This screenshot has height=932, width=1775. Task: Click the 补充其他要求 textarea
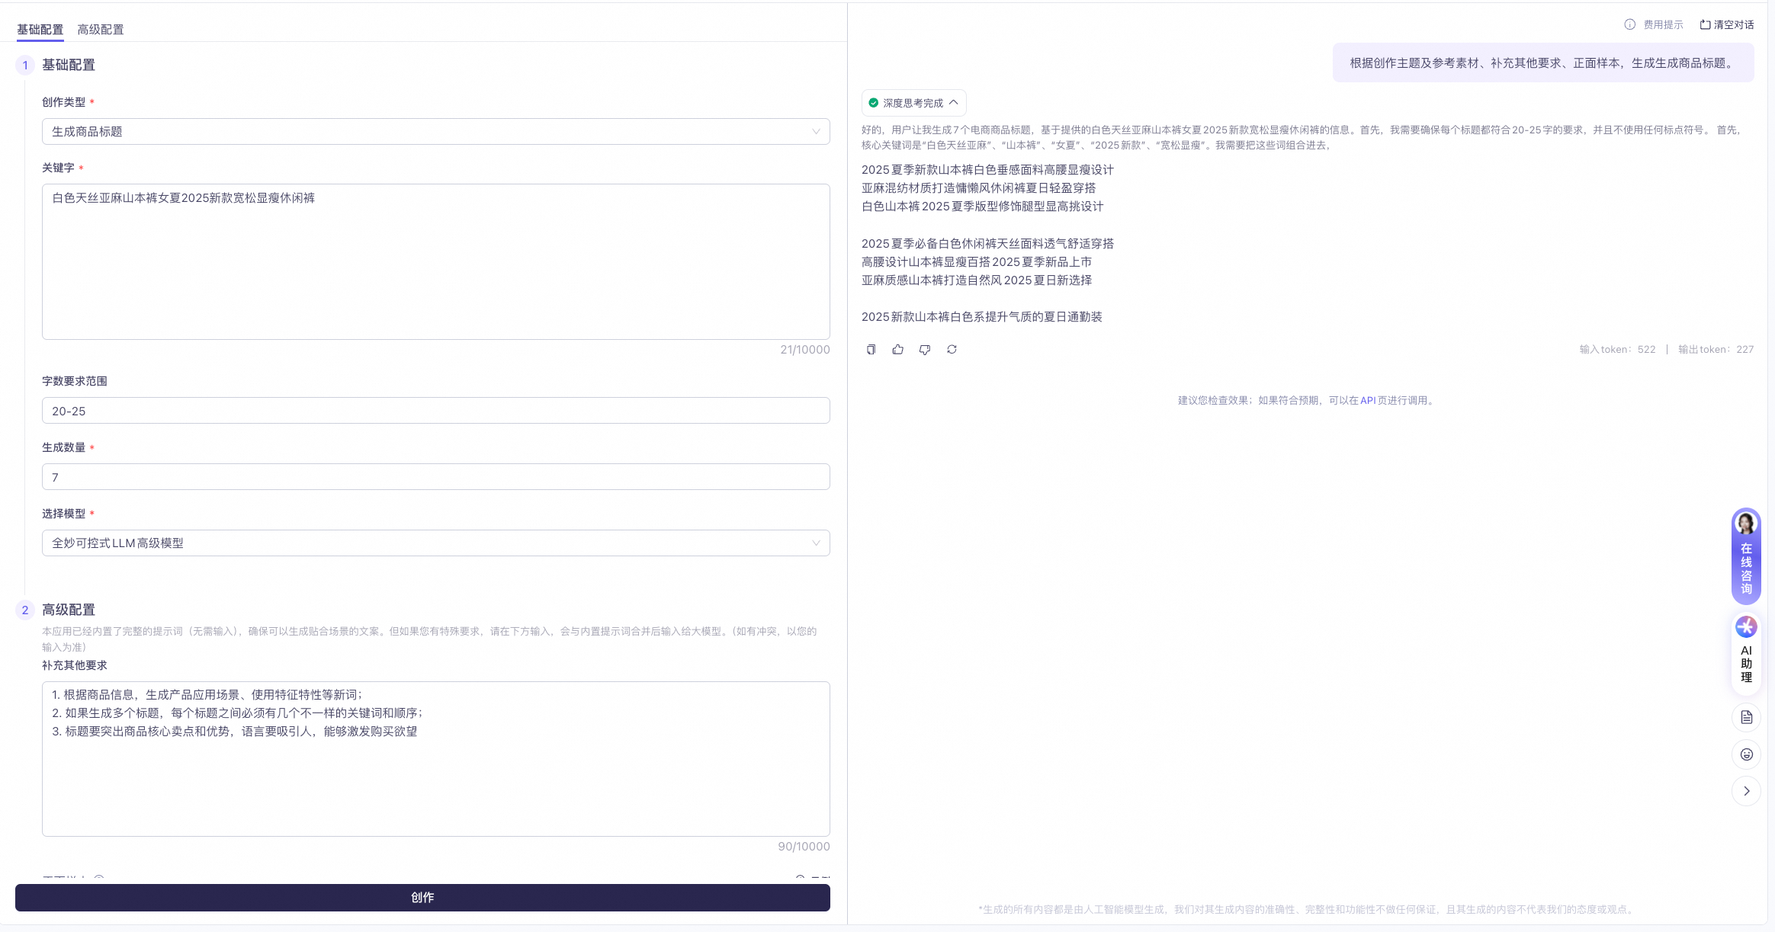435,759
